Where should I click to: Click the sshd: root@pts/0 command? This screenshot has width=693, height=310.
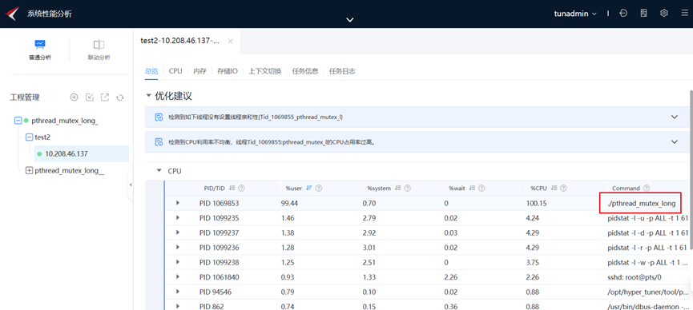pyautogui.click(x=635, y=276)
